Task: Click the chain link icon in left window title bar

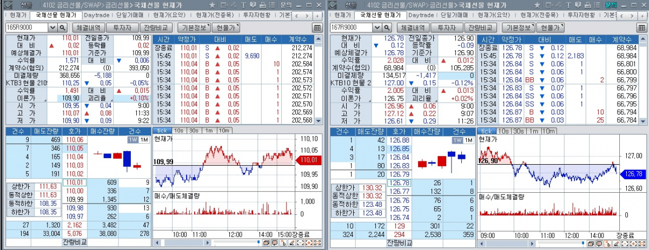Action: [x=234, y=5]
